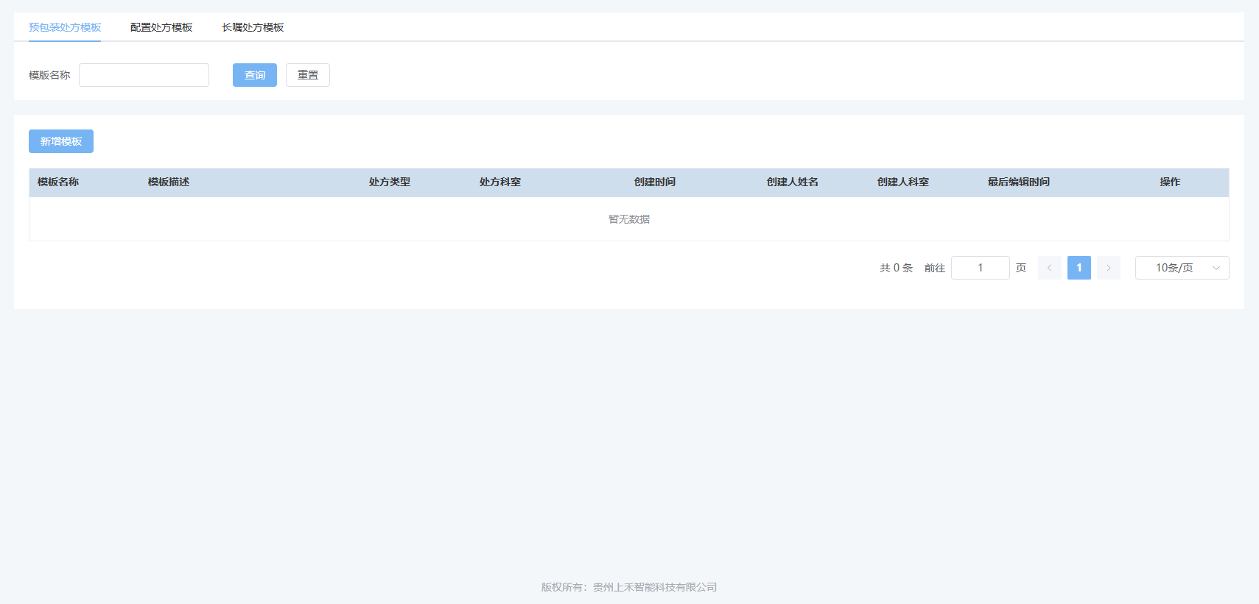Click the 处方类型 column header
The height and width of the screenshot is (604, 1259).
pos(390,182)
